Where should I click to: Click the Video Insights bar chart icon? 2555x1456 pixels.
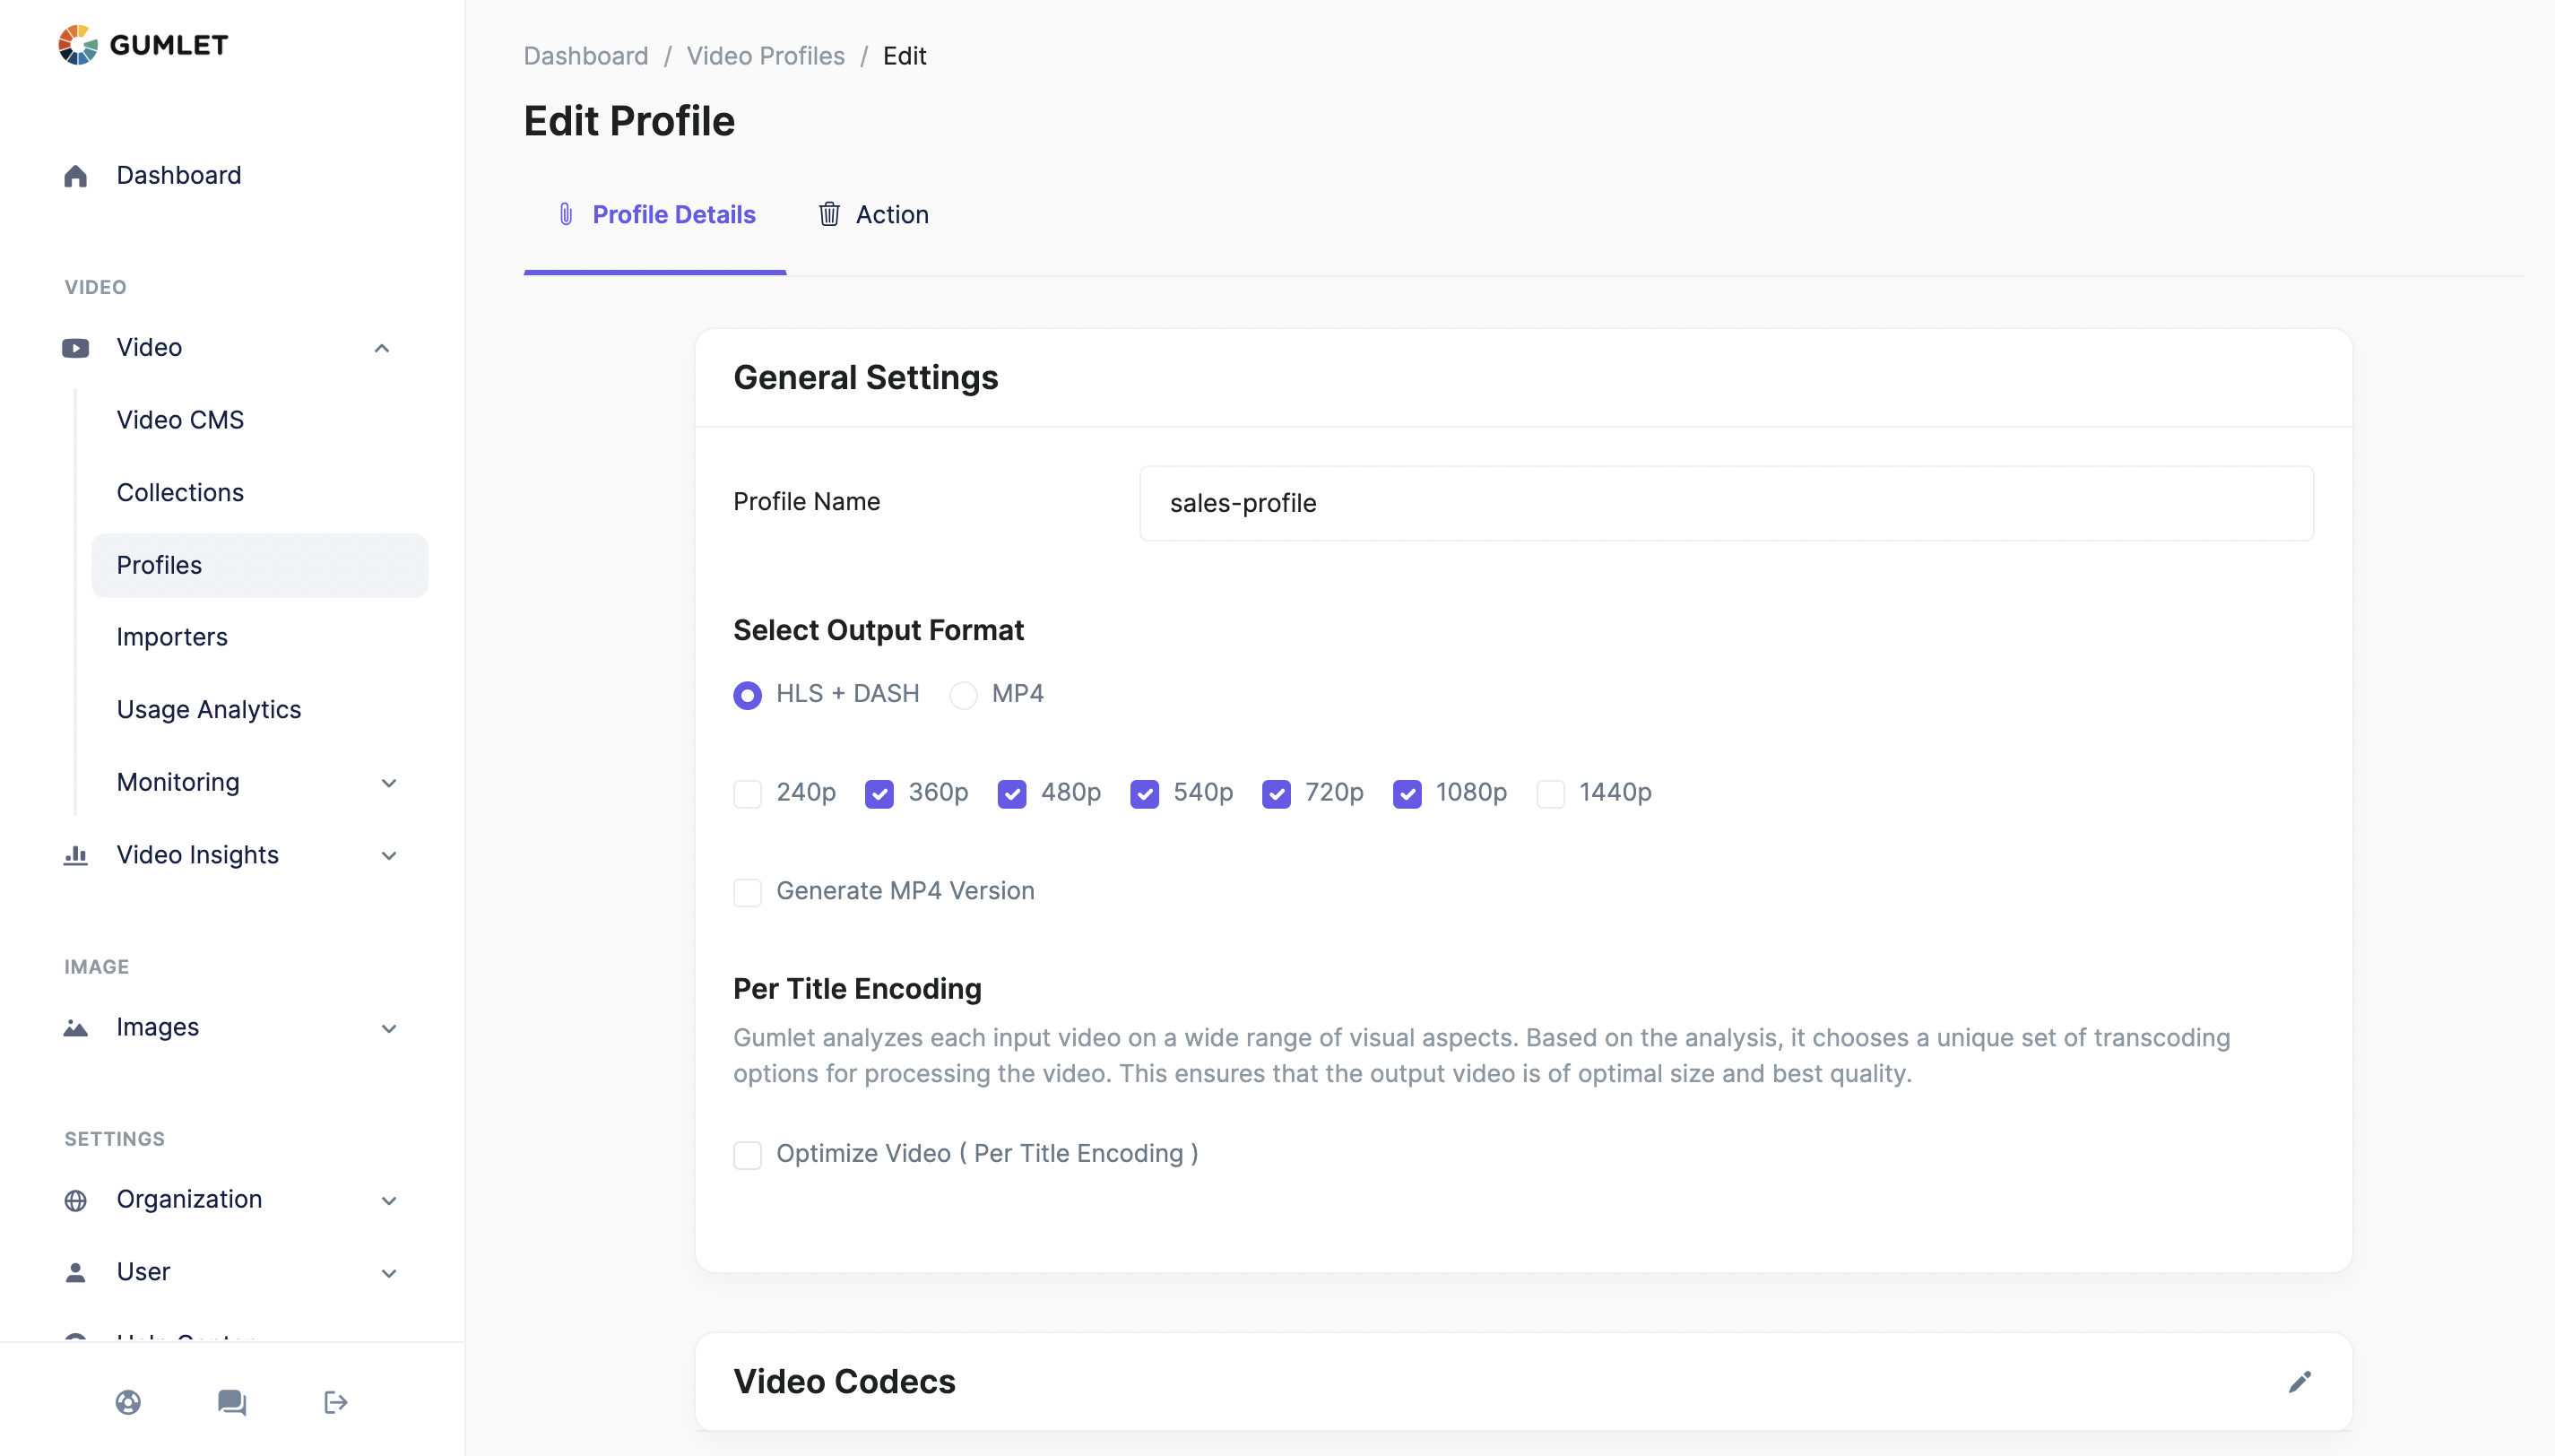pos(76,855)
